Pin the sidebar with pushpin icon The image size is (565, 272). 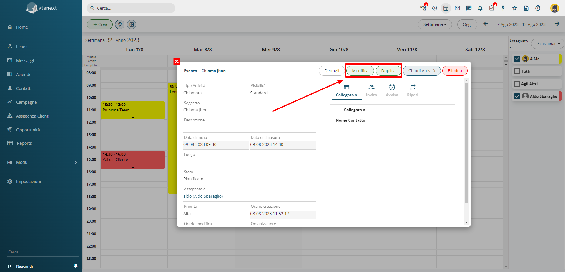(76, 266)
